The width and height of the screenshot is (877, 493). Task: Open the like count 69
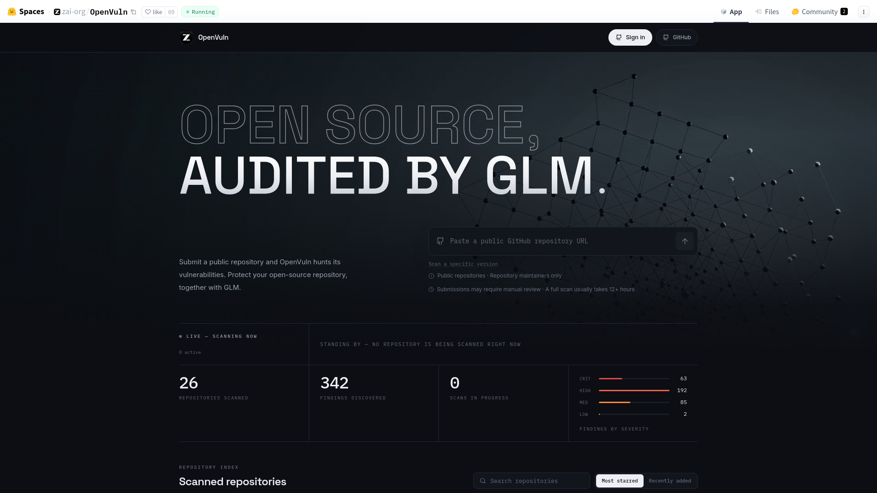coord(171,12)
